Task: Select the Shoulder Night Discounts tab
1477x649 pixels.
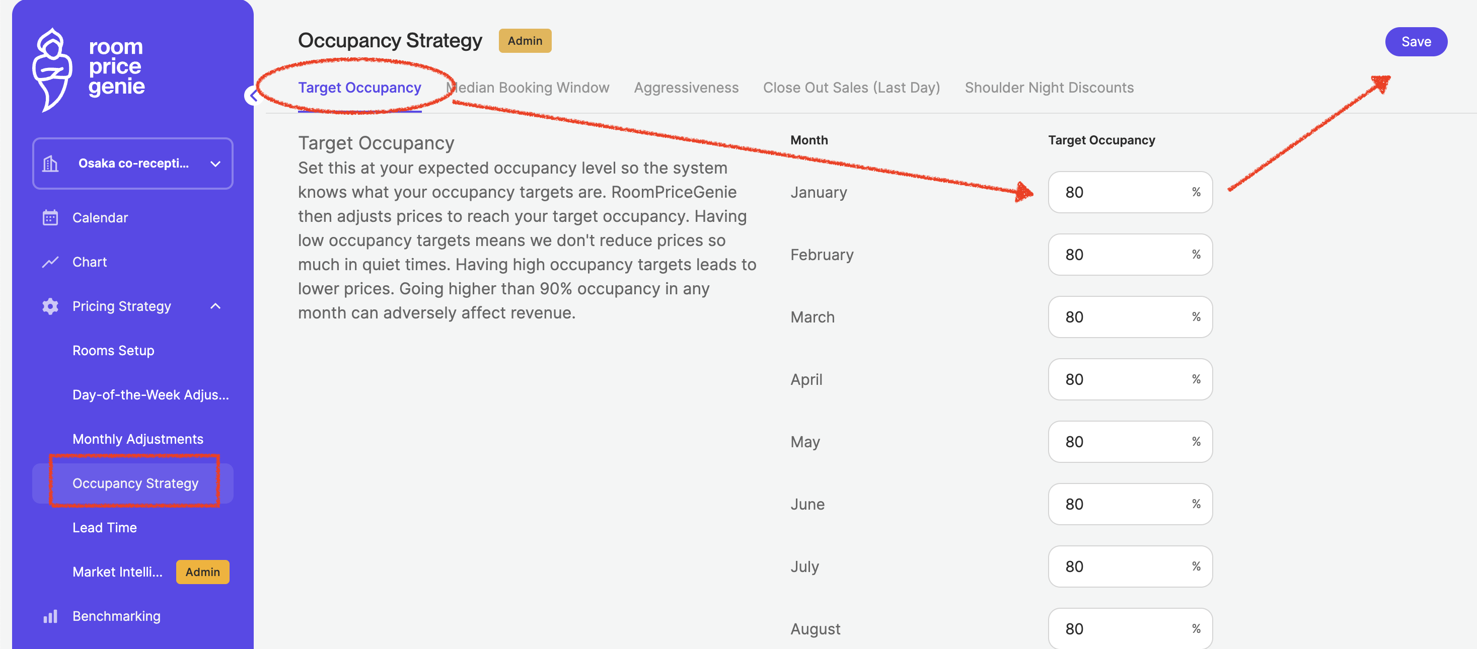Action: [1049, 88]
